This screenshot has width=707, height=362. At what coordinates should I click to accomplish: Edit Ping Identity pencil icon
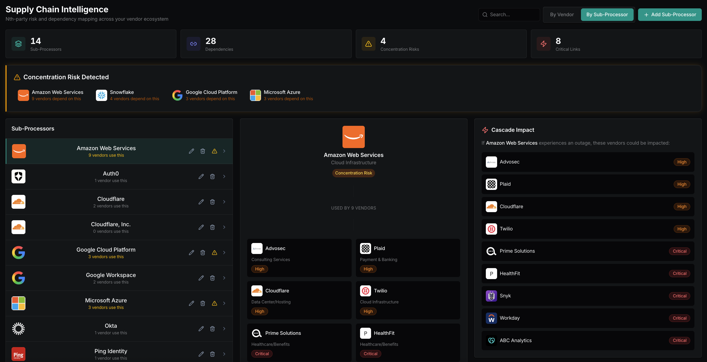pyautogui.click(x=201, y=354)
